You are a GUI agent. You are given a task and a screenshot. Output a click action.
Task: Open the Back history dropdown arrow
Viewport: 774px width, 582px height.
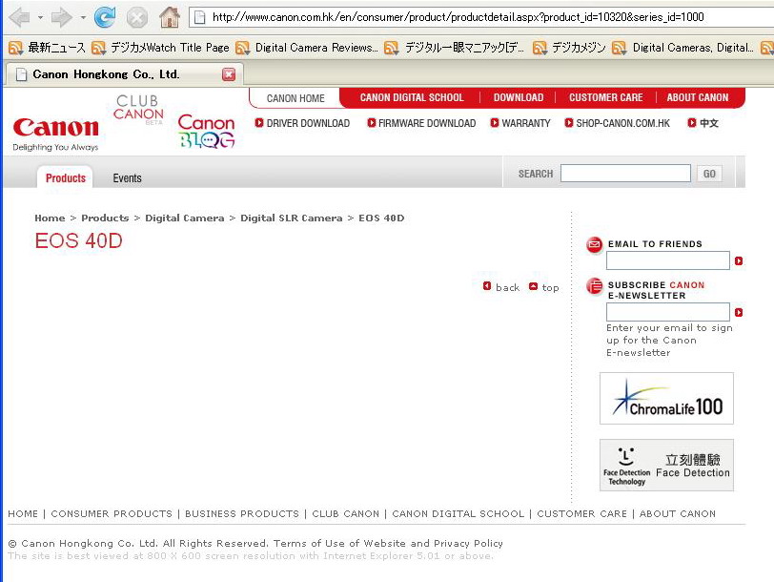[40, 18]
